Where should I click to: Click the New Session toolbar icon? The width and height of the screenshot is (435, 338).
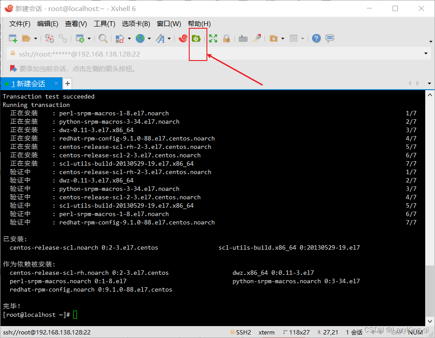pyautogui.click(x=13, y=38)
